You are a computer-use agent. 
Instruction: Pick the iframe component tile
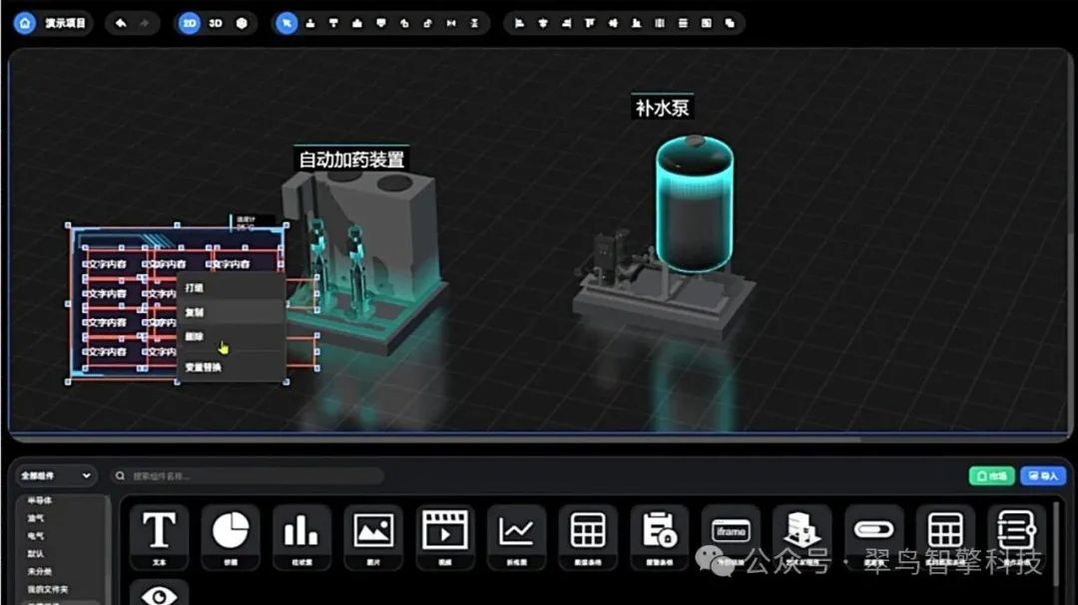pyautogui.click(x=731, y=537)
